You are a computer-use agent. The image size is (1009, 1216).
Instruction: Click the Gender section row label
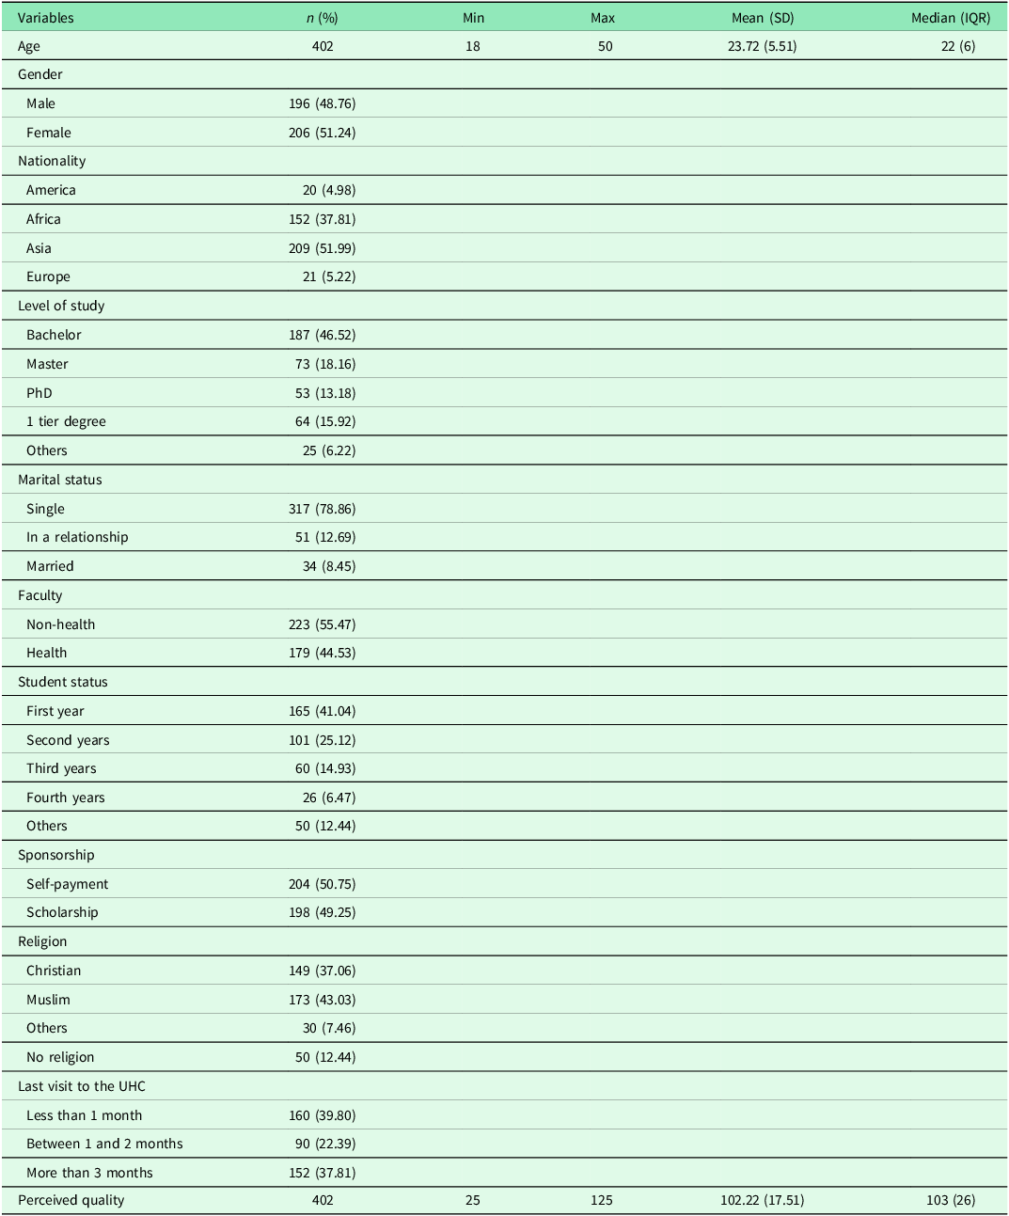[x=40, y=74]
